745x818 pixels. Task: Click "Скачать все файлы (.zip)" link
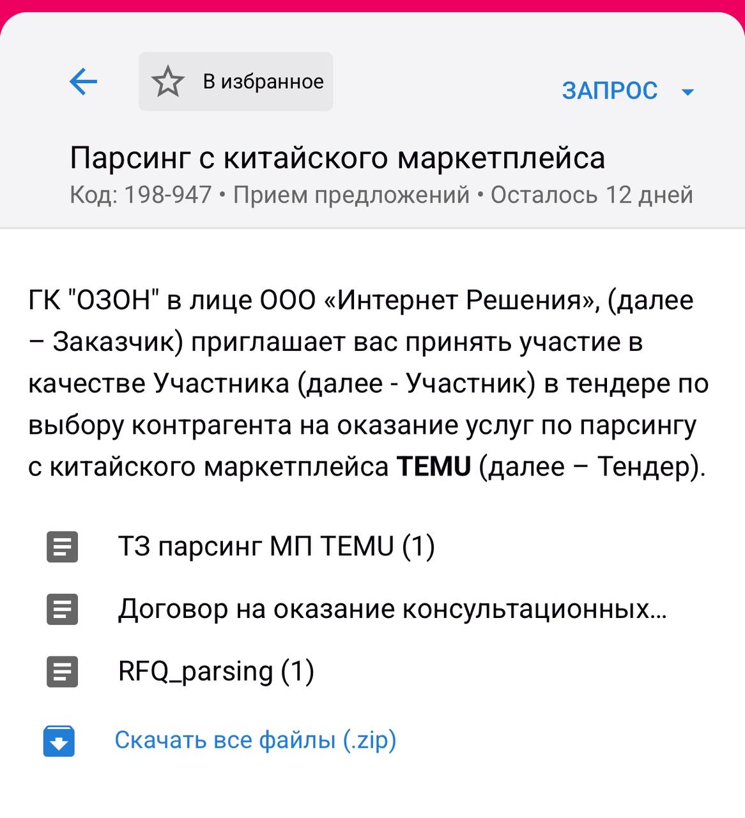pos(256,740)
